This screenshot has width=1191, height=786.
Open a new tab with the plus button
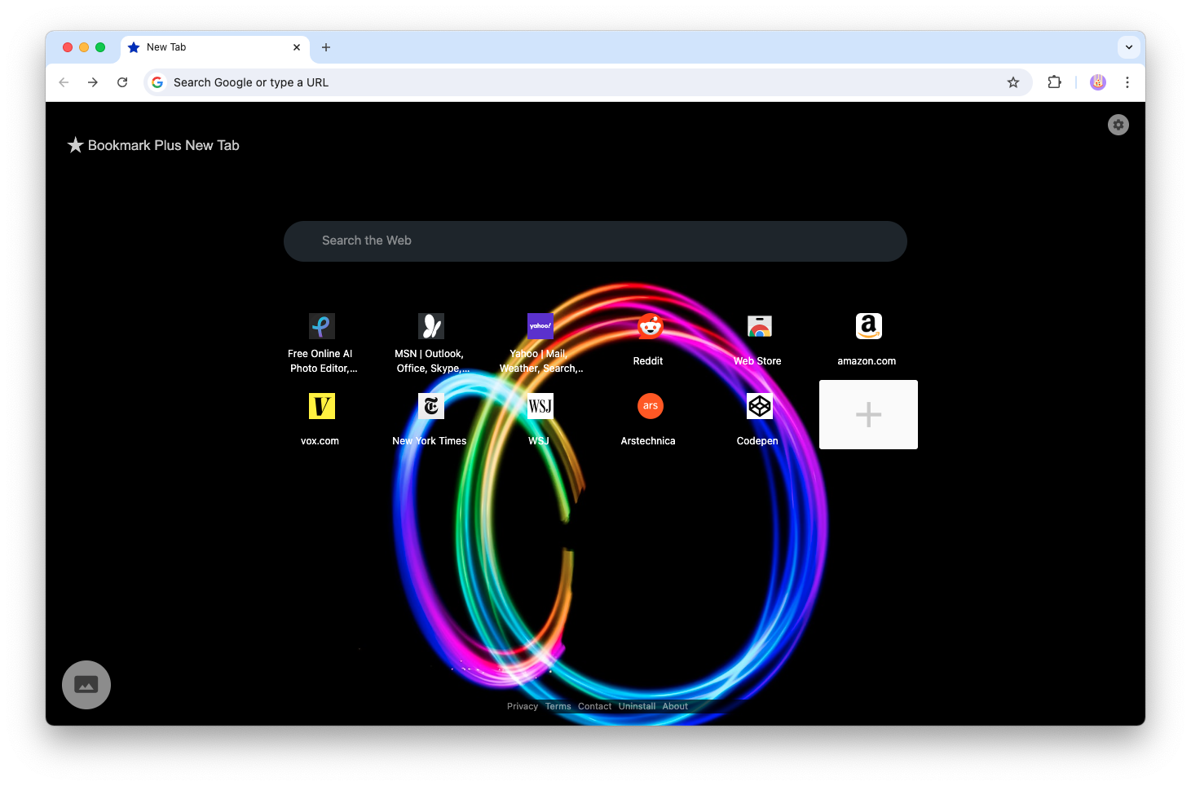tap(326, 47)
